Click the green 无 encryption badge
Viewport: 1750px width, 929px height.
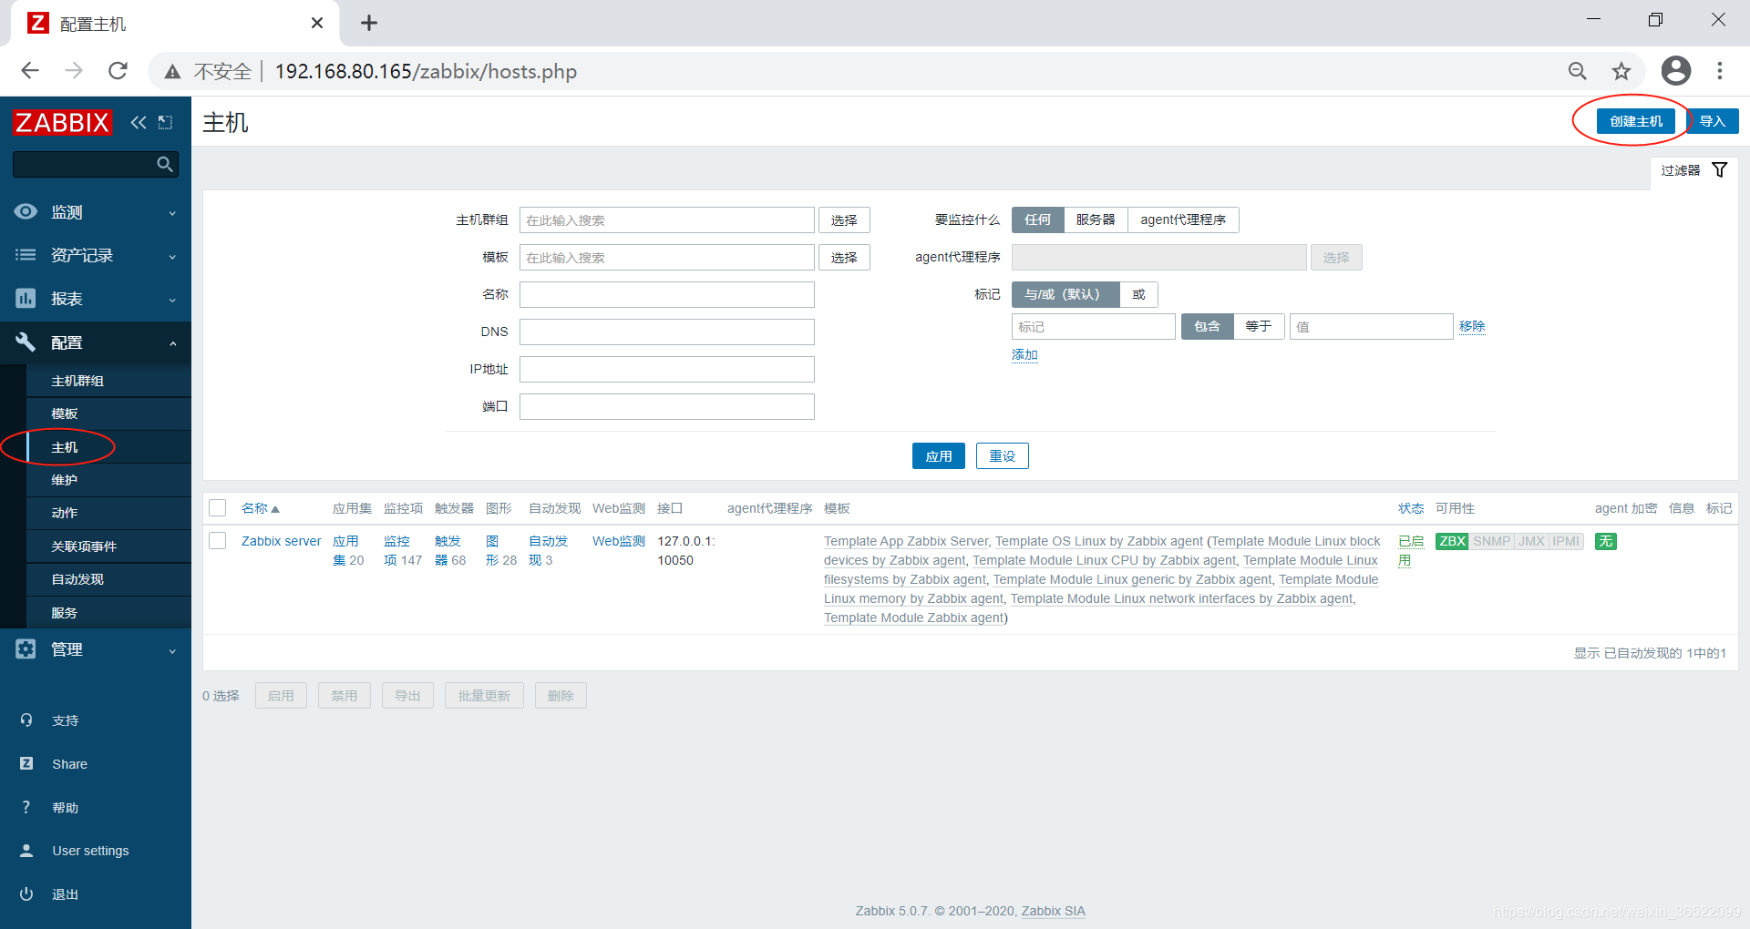click(x=1606, y=541)
